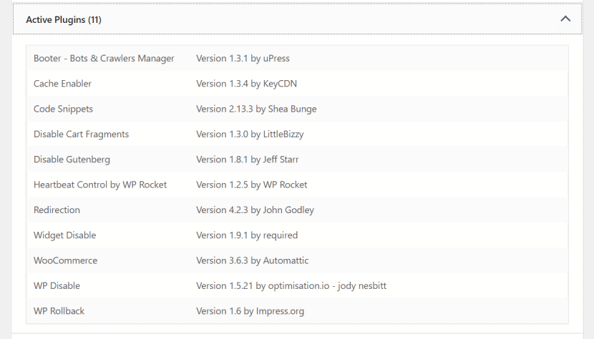Select the 'WP Rollback' plugin name
This screenshot has height=339, width=594.
pos(59,311)
